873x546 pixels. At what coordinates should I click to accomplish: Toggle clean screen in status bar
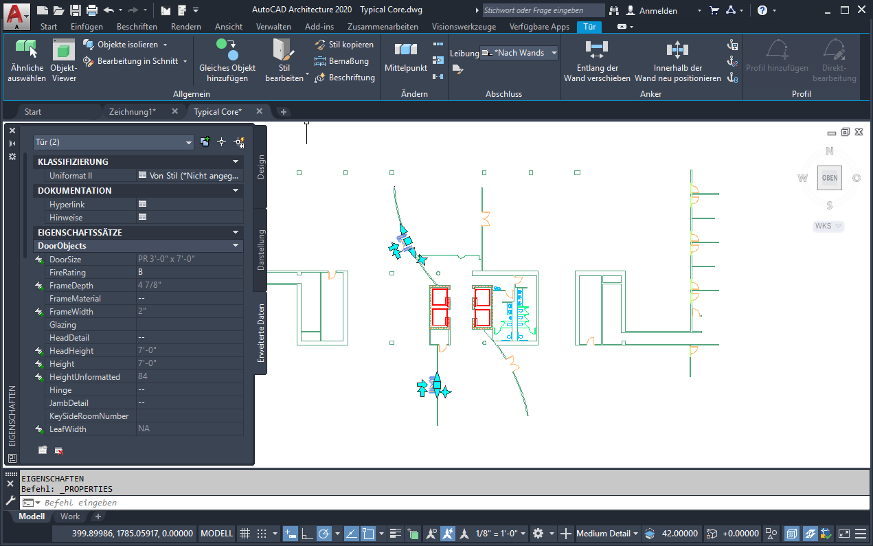tap(843, 534)
